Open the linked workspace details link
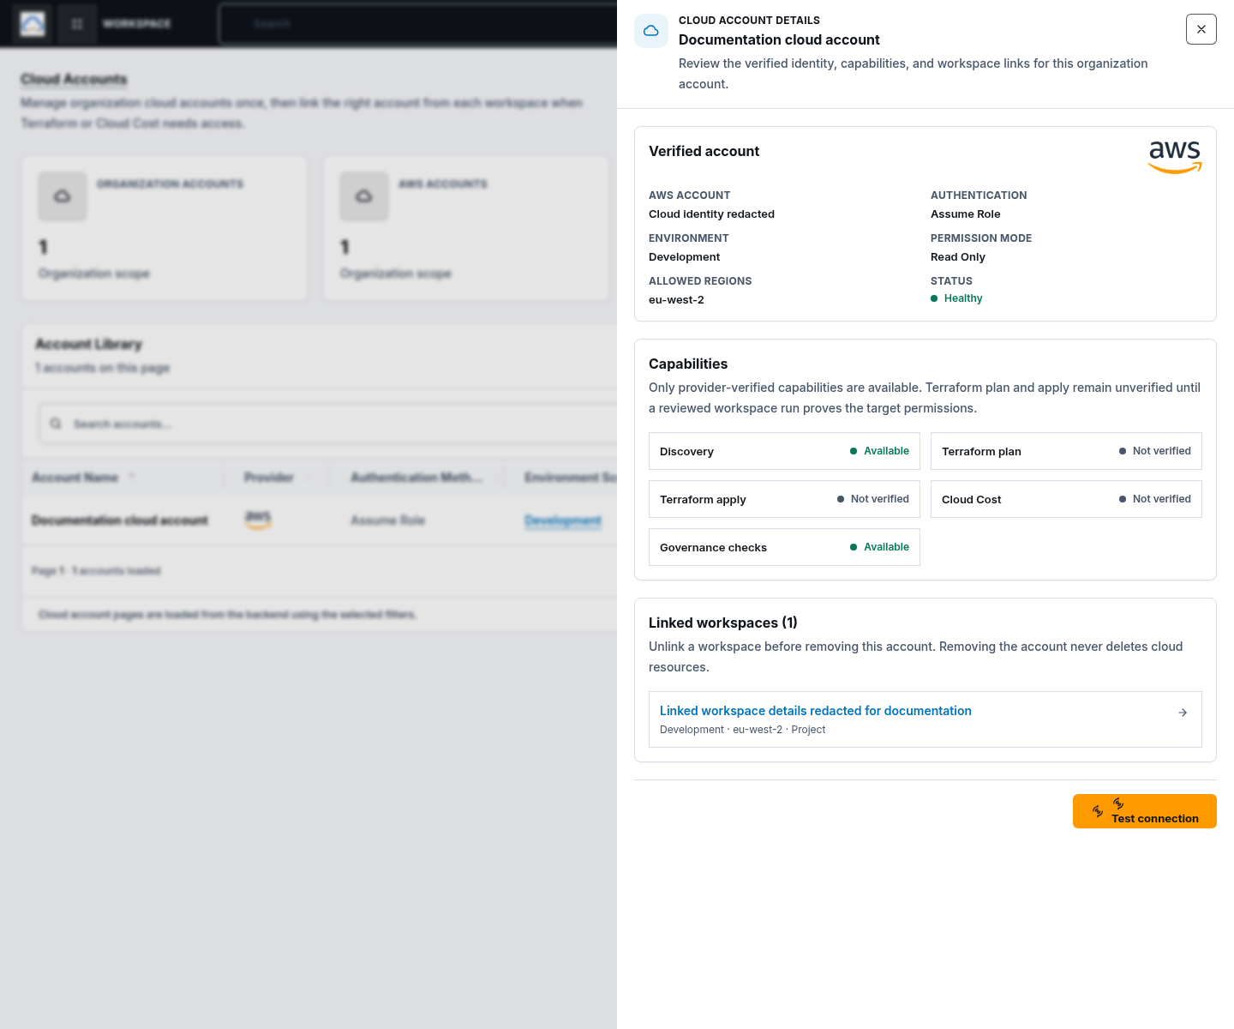Screen dimensions: 1234x1029 [x=815, y=711]
